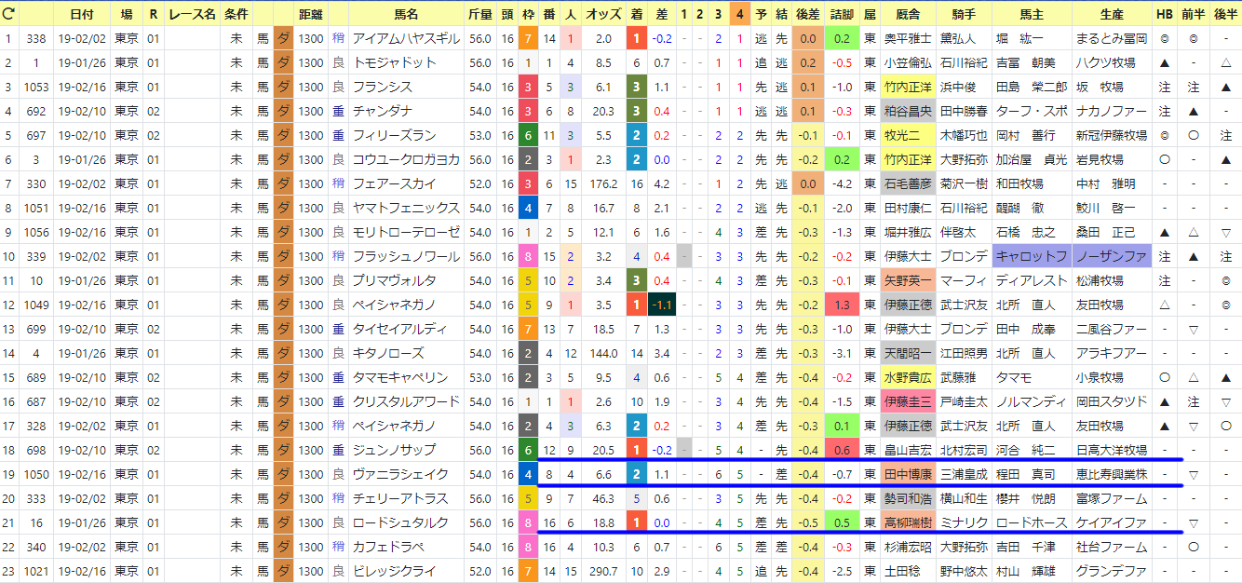Viewport: 1242px width, 583px height.
Task: Sort by the 馬名 column header
Action: pyautogui.click(x=407, y=14)
